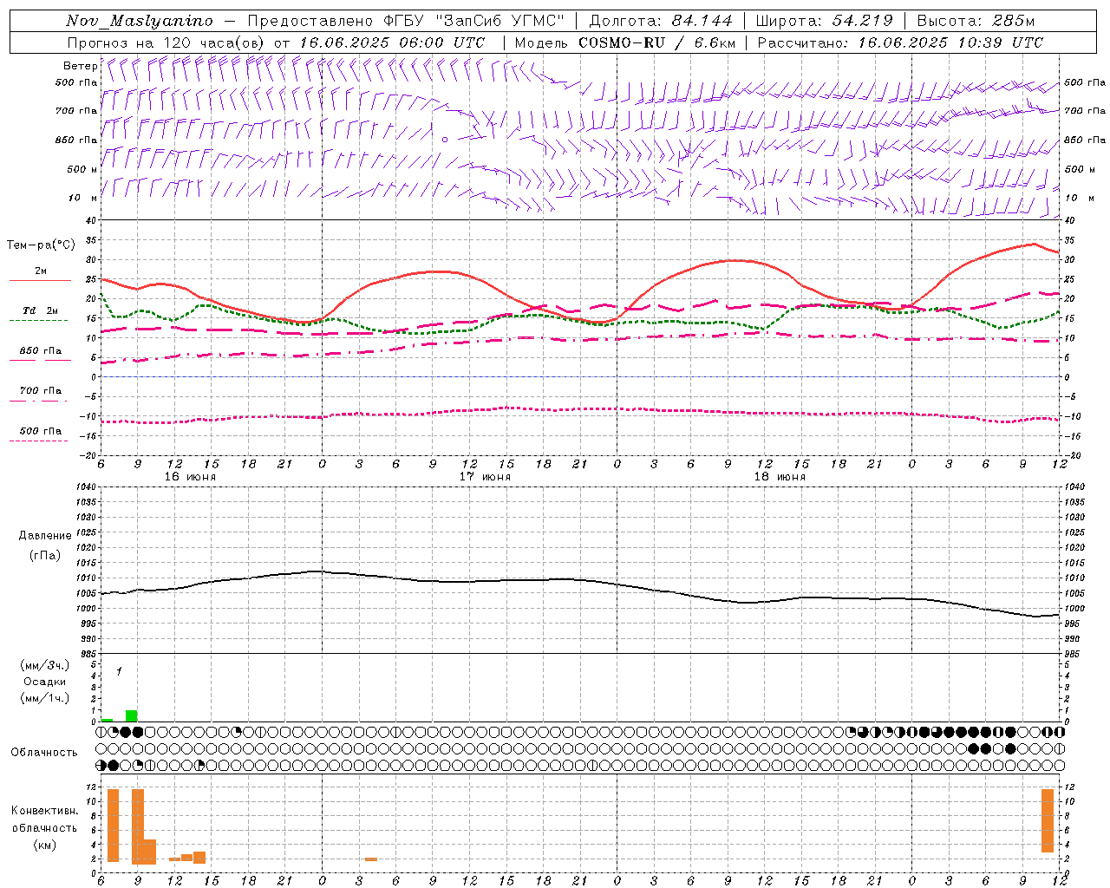
Task: Click the 'Td 2м' dew point legend entry
Action: [41, 310]
